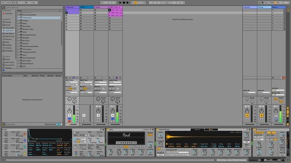
Task: Toggle solo on track 4
Action: pyautogui.click(x=112, y=119)
